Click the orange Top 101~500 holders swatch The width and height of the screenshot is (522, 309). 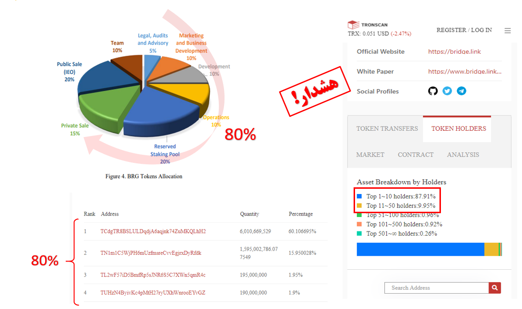[359, 224]
